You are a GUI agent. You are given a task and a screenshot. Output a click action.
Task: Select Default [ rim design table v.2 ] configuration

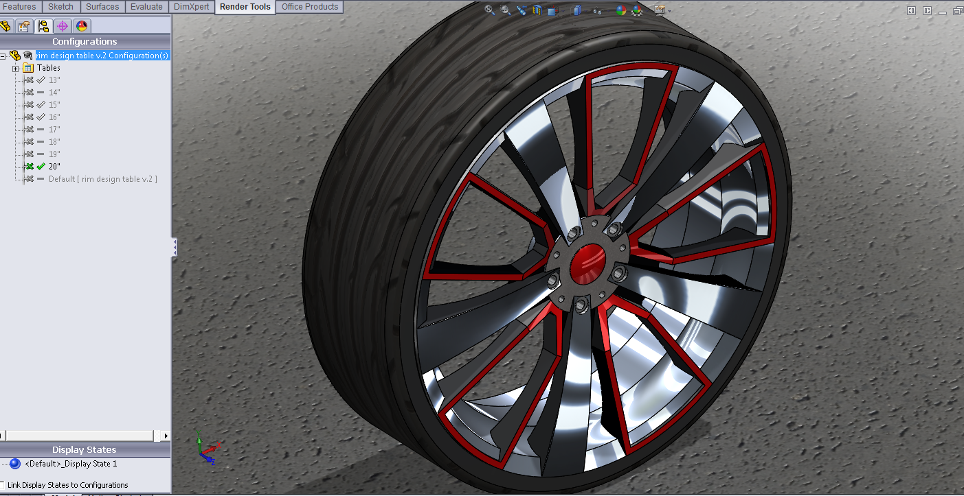(103, 179)
